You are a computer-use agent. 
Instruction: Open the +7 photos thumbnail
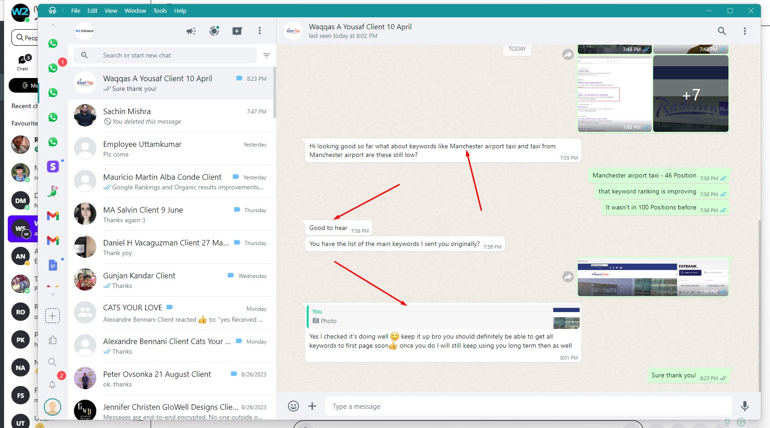click(x=691, y=94)
